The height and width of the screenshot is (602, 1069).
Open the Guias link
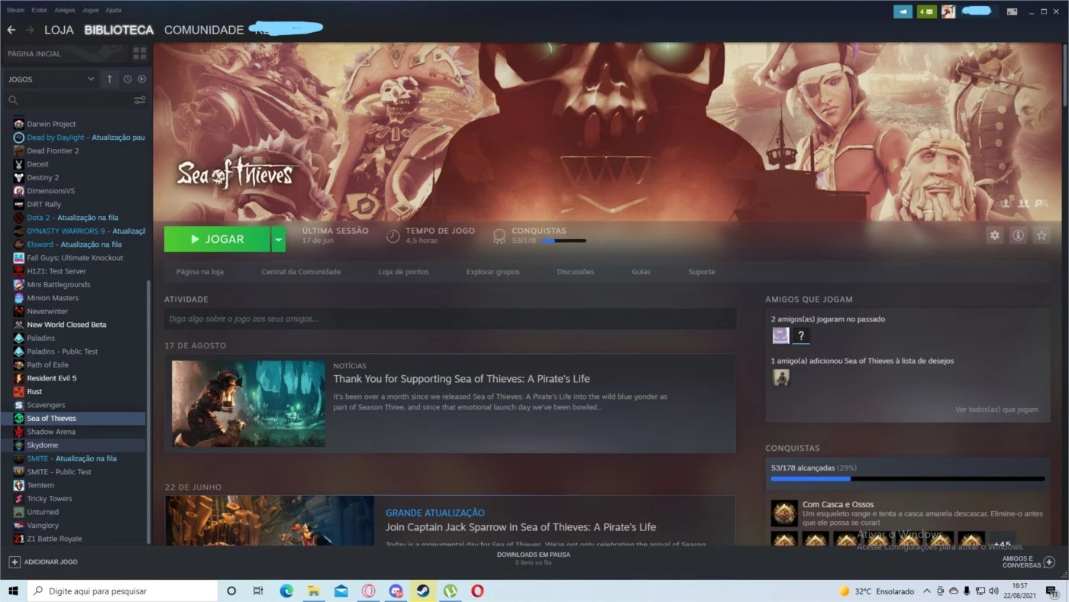click(x=641, y=272)
